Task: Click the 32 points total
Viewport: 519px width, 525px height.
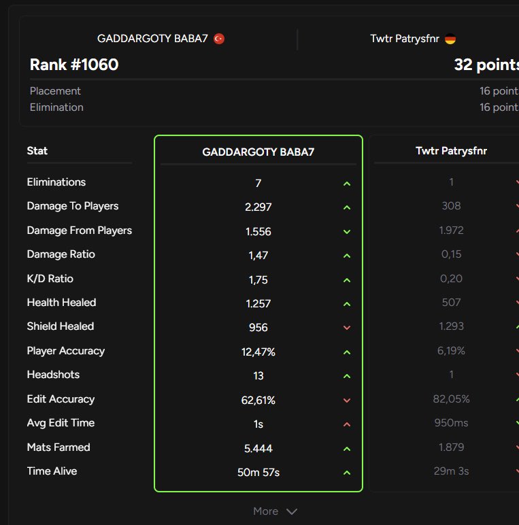Action: pos(486,65)
